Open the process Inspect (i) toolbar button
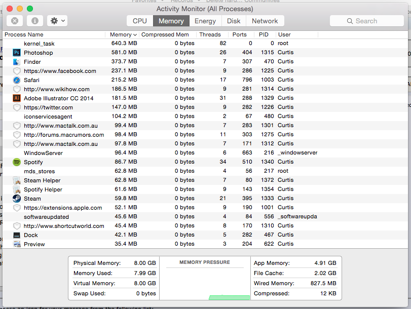The width and height of the screenshot is (411, 309). [35, 21]
